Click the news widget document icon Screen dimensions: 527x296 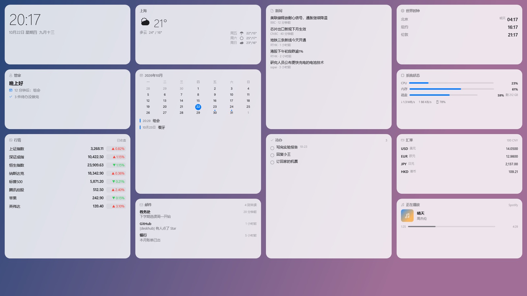coord(272,11)
